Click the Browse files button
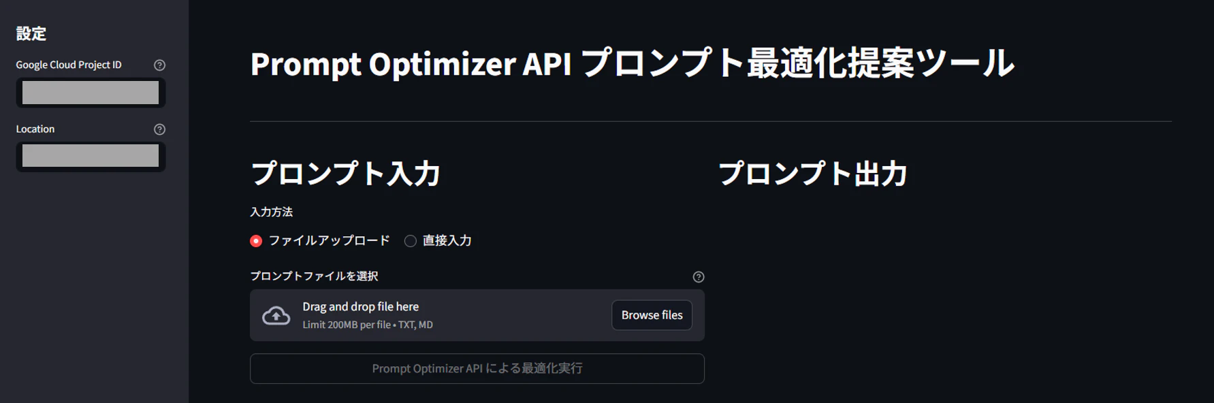 pyautogui.click(x=652, y=315)
